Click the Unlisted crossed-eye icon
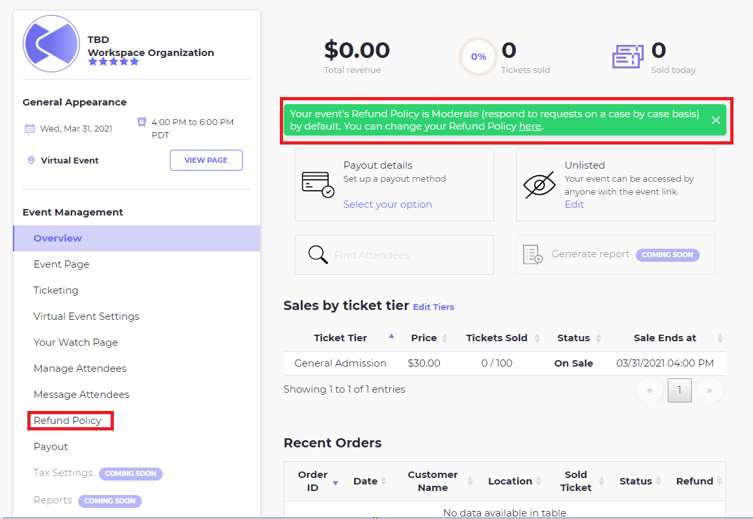Image resolution: width=753 pixels, height=519 pixels. coord(540,185)
